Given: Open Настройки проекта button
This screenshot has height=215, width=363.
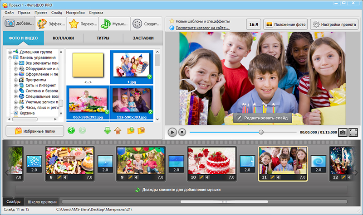Looking at the screenshot, I should click(x=334, y=24).
